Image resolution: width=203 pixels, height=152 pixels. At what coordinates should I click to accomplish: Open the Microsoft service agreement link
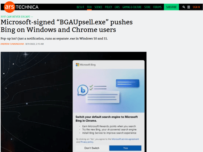(x=125, y=139)
